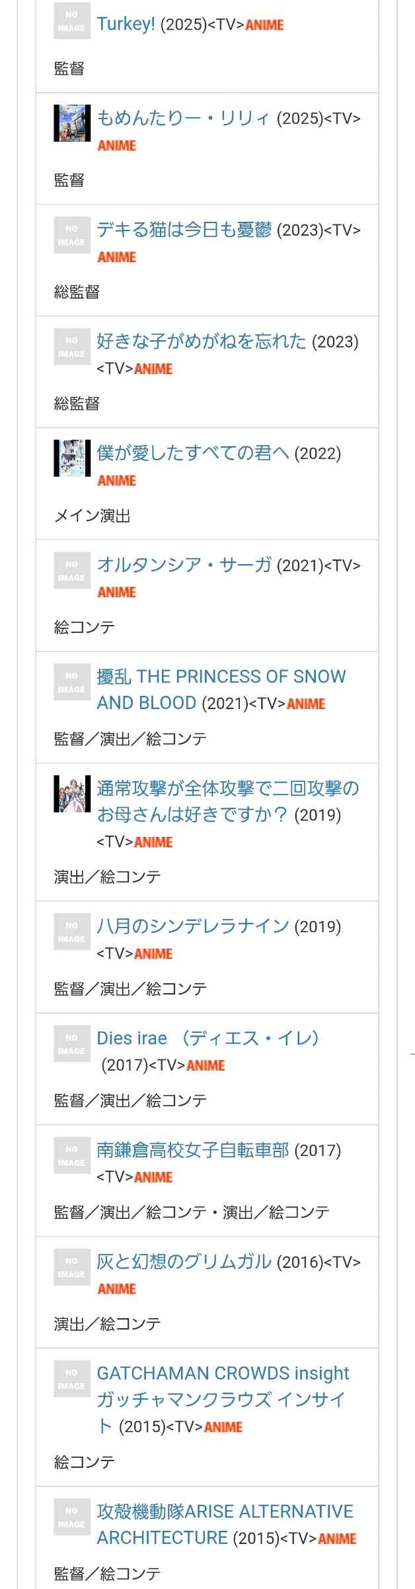Open 僕が愛したすべての君へ title link
Screen dimensions: 415x1589
point(192,454)
